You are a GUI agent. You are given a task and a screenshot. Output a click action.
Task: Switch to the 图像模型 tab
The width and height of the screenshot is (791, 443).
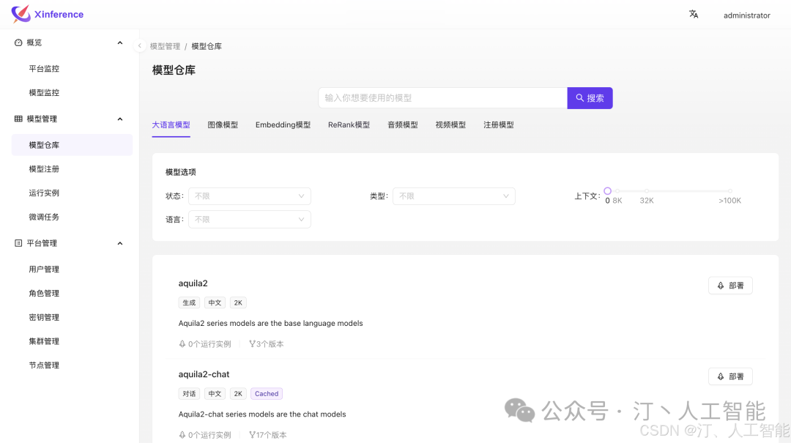[223, 125]
